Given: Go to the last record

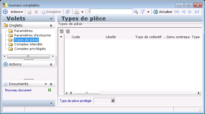Looking at the screenshot, I should (x=197, y=12).
